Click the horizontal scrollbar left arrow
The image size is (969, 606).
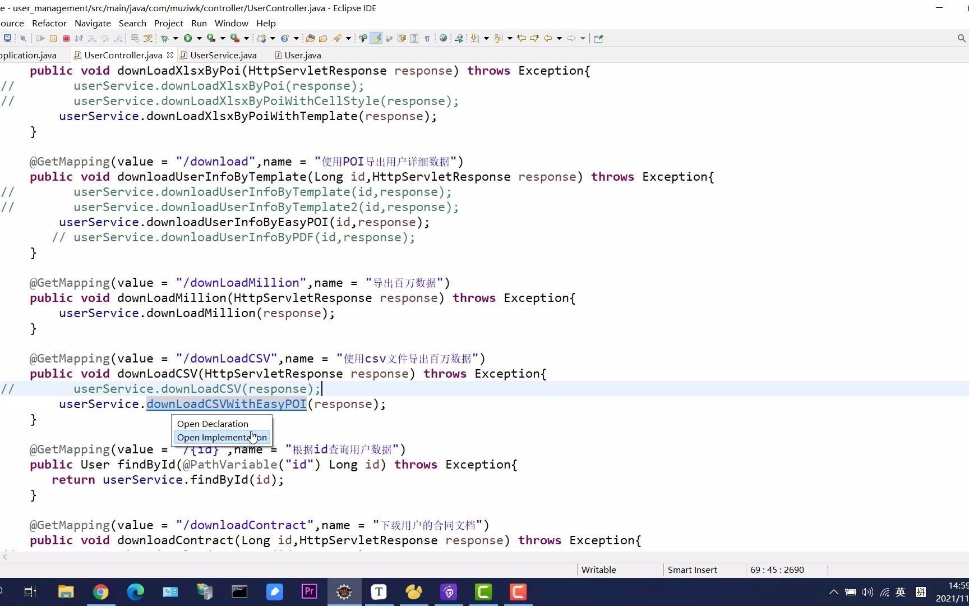click(5, 556)
